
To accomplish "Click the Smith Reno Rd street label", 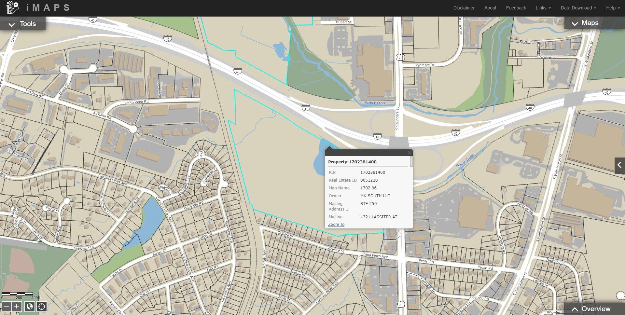I will click(x=136, y=102).
